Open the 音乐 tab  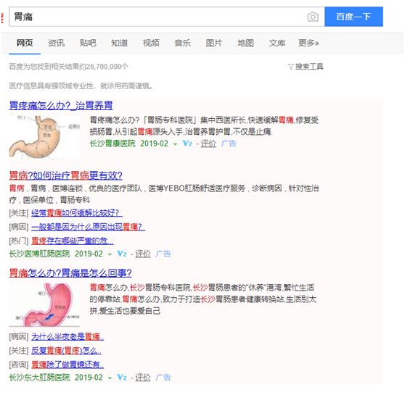183,43
